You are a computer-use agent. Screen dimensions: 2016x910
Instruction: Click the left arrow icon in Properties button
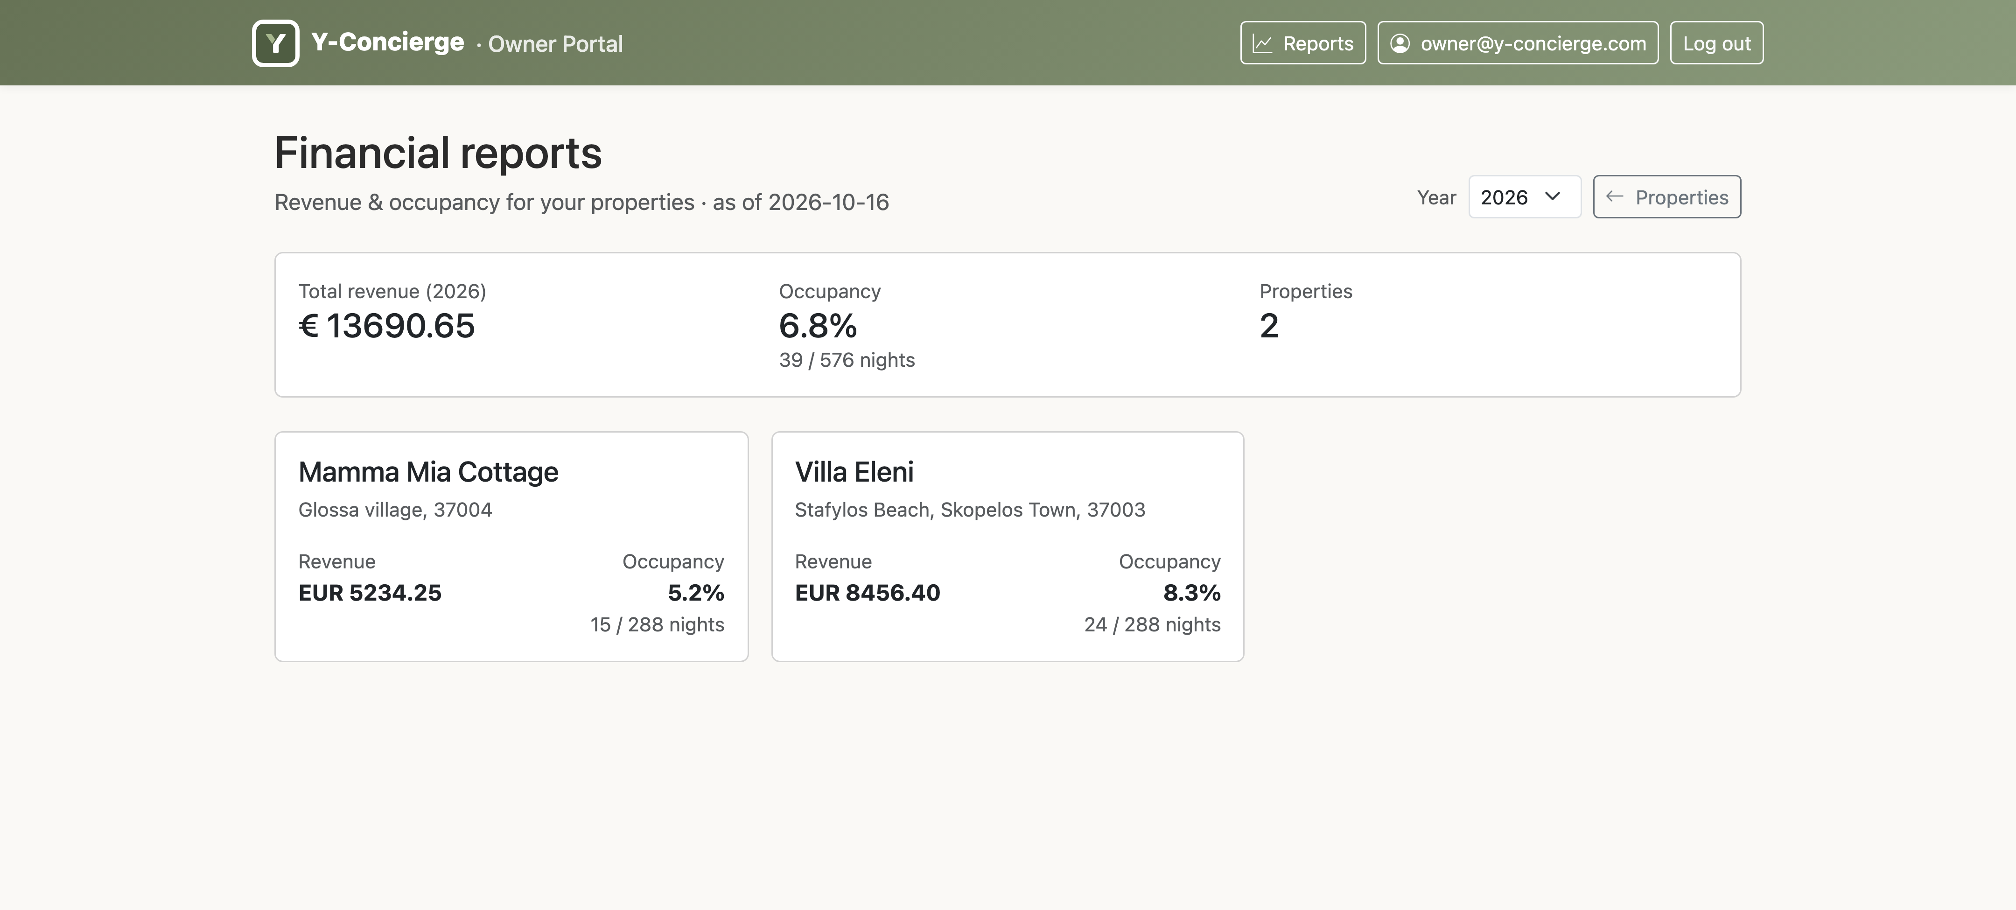tap(1615, 196)
